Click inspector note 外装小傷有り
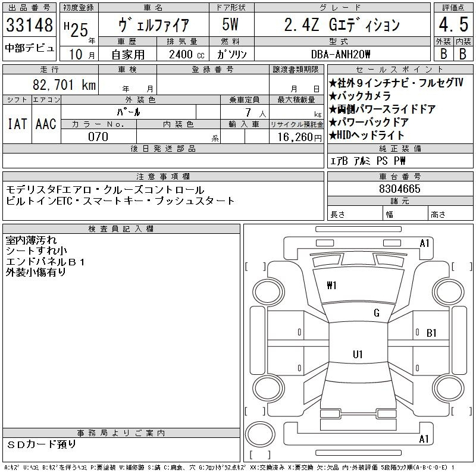Image resolution: width=476 pixels, height=476 pixels. tap(36, 273)
